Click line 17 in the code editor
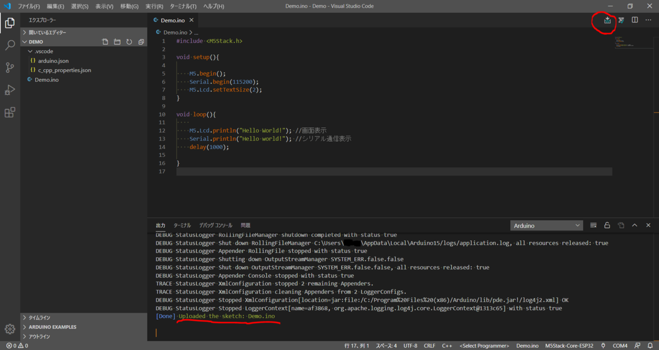 (394, 172)
